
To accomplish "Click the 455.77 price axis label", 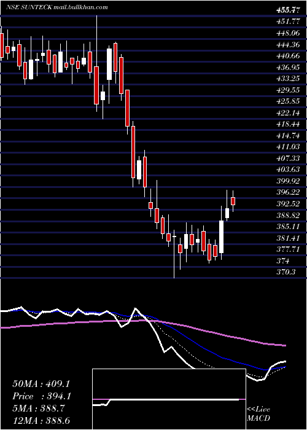I will tap(288, 10).
